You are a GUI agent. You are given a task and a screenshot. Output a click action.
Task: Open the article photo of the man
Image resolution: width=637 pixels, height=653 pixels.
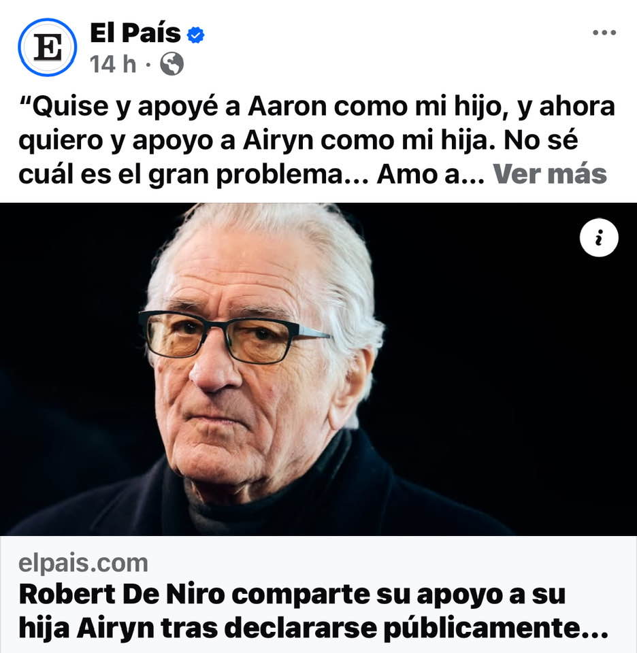[x=318, y=369]
